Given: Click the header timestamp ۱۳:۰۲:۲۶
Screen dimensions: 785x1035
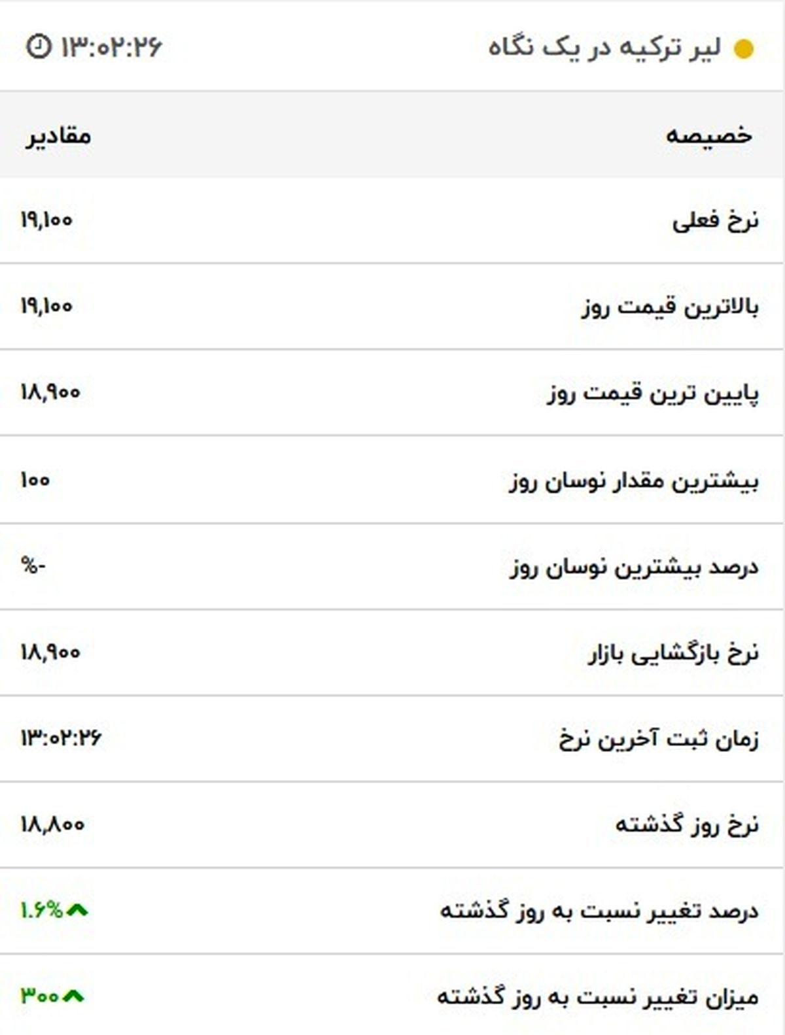Looking at the screenshot, I should tap(111, 47).
